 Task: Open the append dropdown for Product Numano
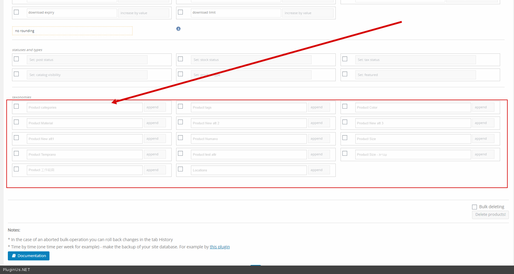pos(319,139)
